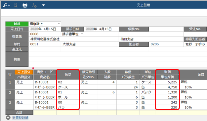This screenshot has width=207, height=121.
Task: Click the 得意先 code 0008 field
Action: pos(45,34)
